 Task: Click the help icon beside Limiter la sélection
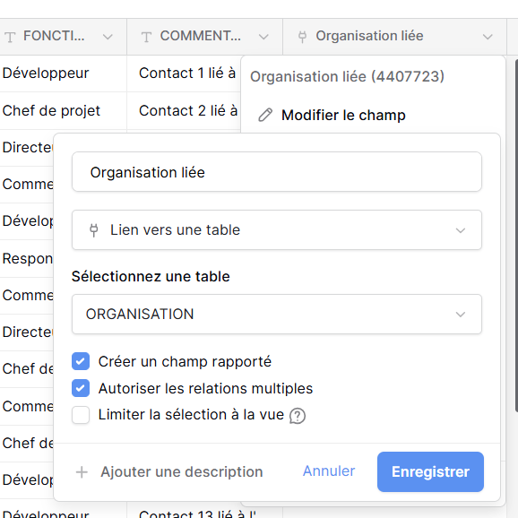[298, 416]
